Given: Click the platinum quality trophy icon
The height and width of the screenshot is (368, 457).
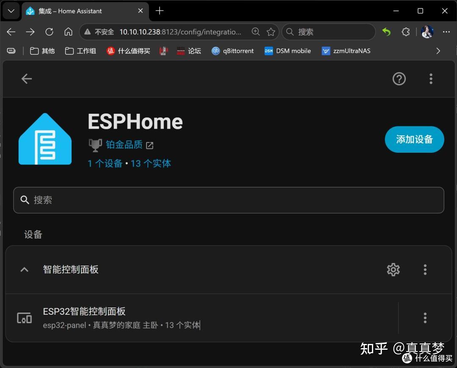Looking at the screenshot, I should [95, 145].
